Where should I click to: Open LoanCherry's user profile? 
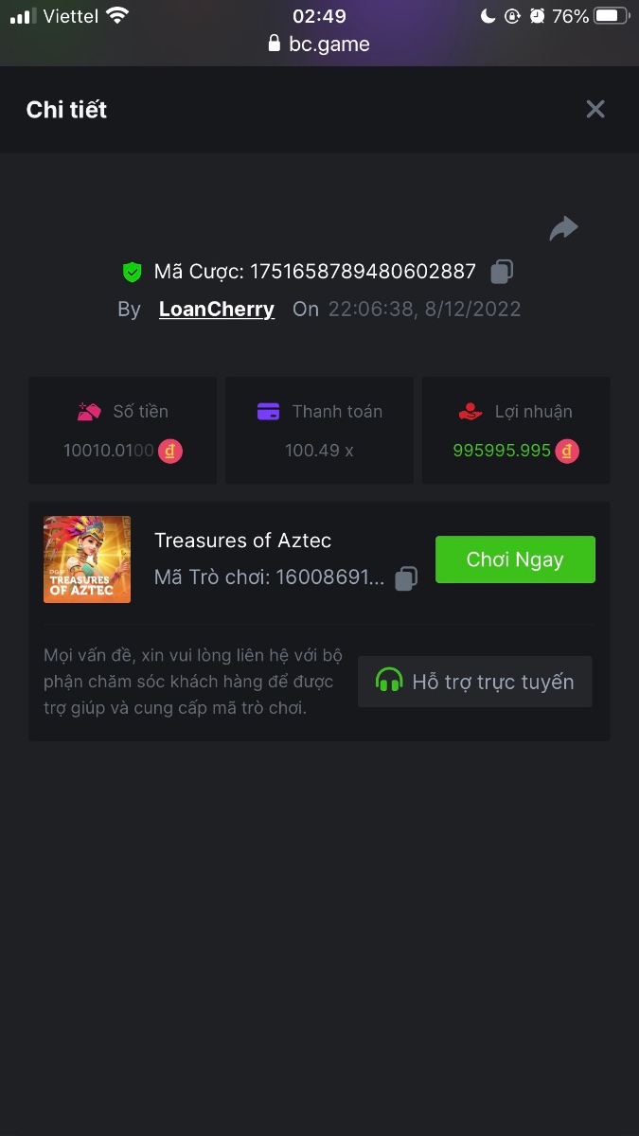coord(217,310)
